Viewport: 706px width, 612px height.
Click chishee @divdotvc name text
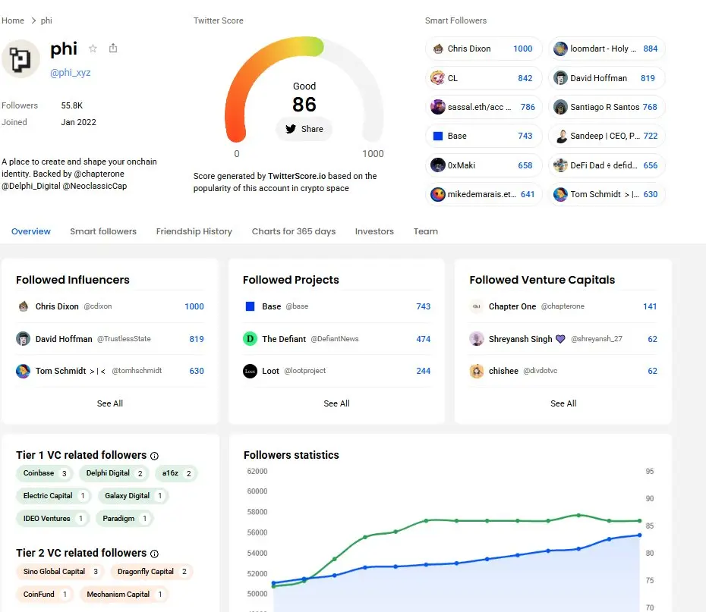503,371
